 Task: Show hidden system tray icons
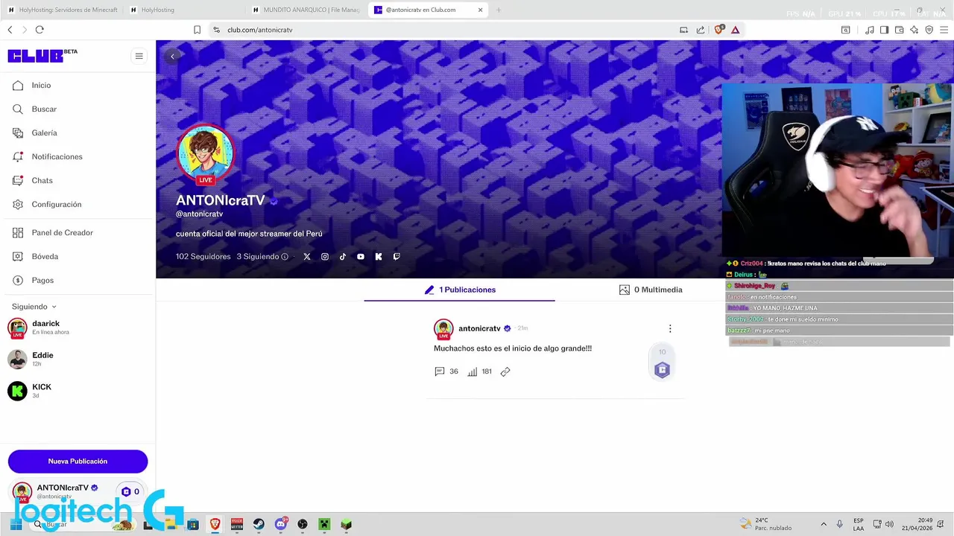pos(824,524)
